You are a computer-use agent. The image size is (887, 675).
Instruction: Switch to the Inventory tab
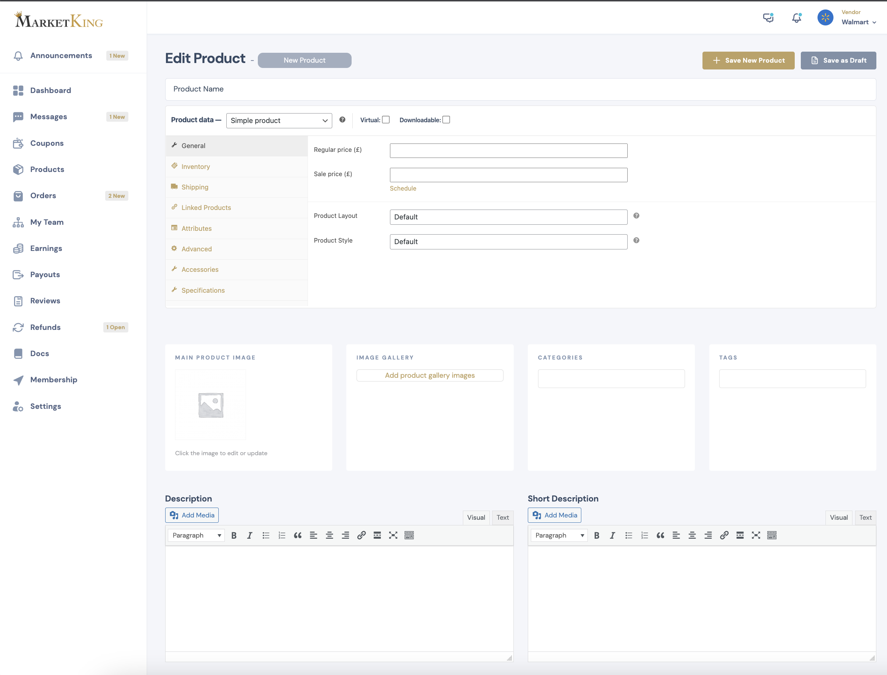(x=237, y=166)
